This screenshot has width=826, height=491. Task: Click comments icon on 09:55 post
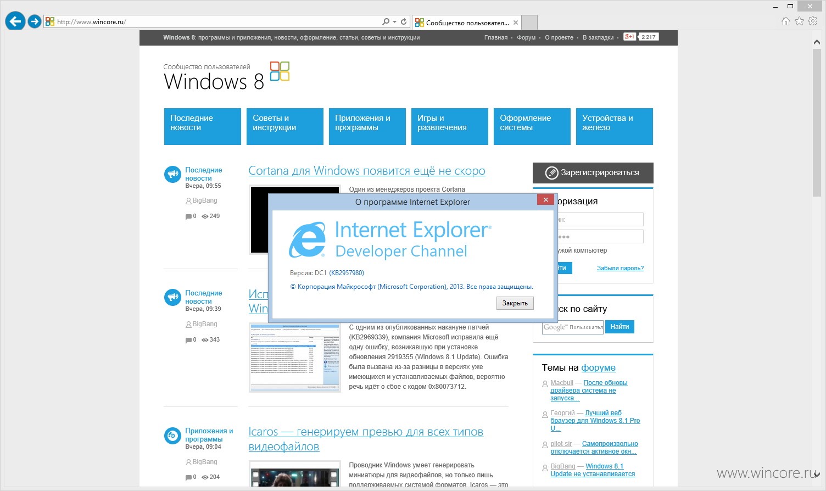(188, 216)
